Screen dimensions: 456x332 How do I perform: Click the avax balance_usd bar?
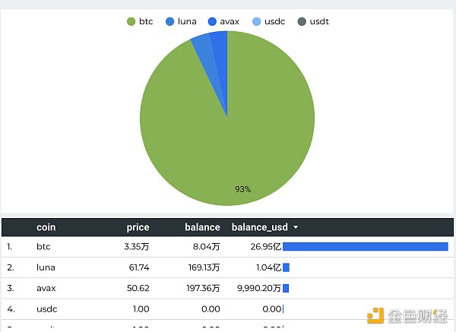click(286, 289)
